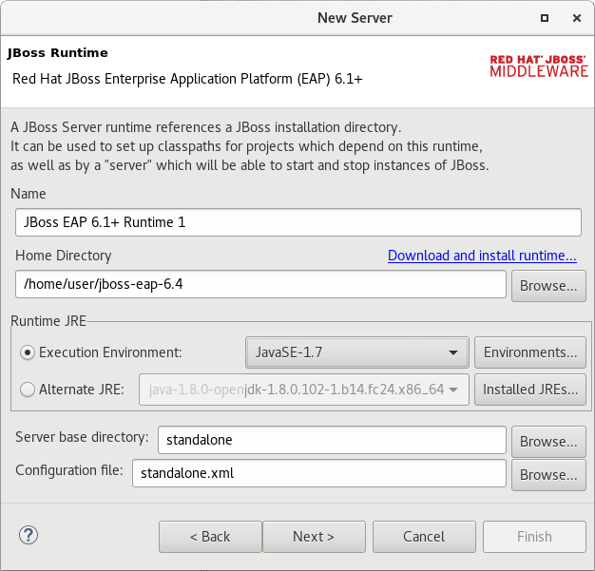This screenshot has height=571, width=595.
Task: Click the Configuration file standalone.xml field
Action: [319, 473]
